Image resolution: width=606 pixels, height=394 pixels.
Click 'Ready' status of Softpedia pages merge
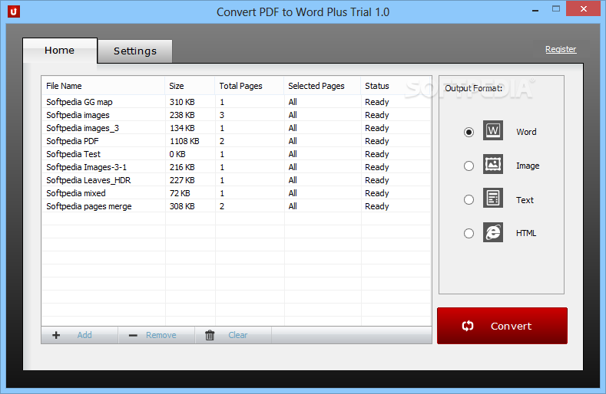point(377,206)
